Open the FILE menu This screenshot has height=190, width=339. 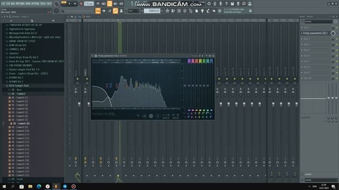click(4, 4)
